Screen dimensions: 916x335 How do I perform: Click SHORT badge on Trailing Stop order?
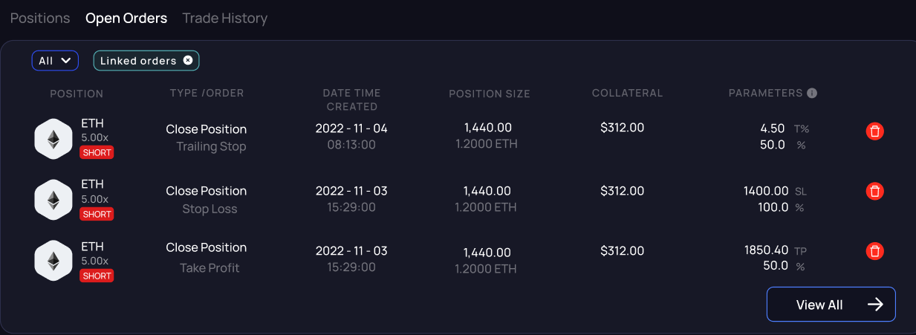coord(97,153)
